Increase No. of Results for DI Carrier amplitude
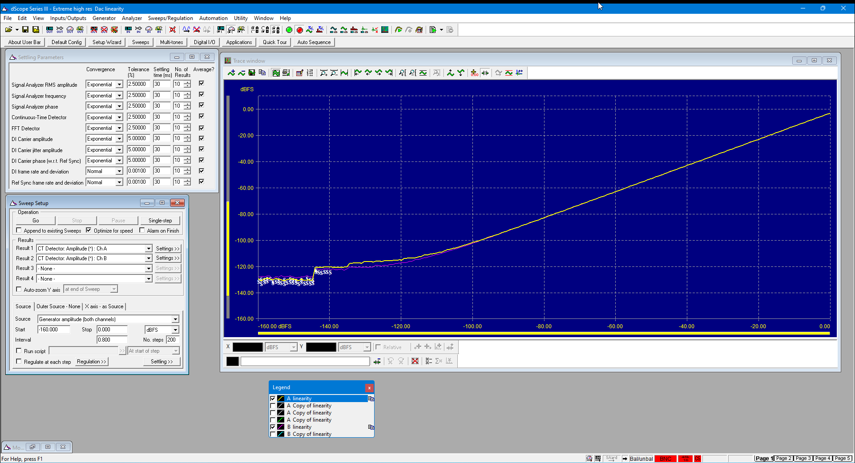The height and width of the screenshot is (463, 855). click(x=187, y=137)
